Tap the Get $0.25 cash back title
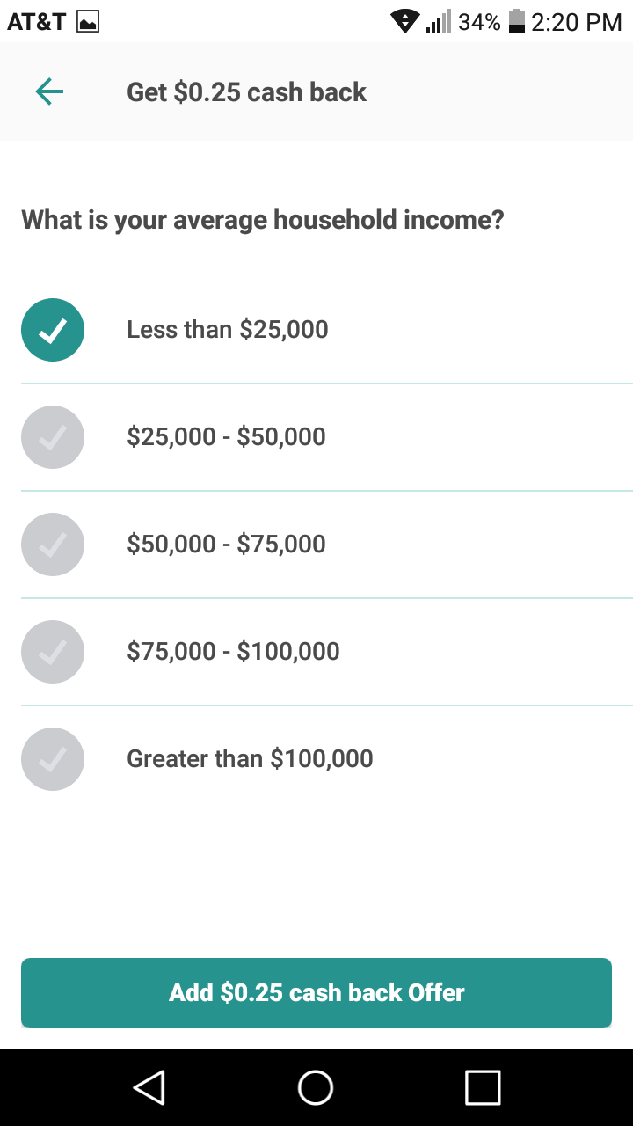 pos(246,92)
